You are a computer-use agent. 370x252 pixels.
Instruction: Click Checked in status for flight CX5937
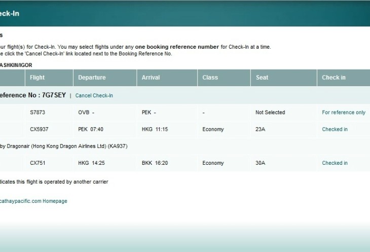coord(335,129)
